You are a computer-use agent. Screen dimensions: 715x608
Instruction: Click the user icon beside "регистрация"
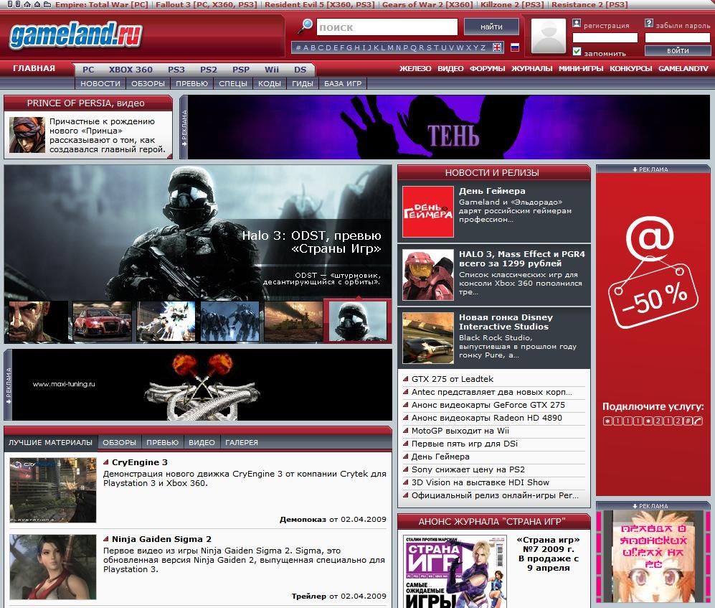[x=577, y=24]
